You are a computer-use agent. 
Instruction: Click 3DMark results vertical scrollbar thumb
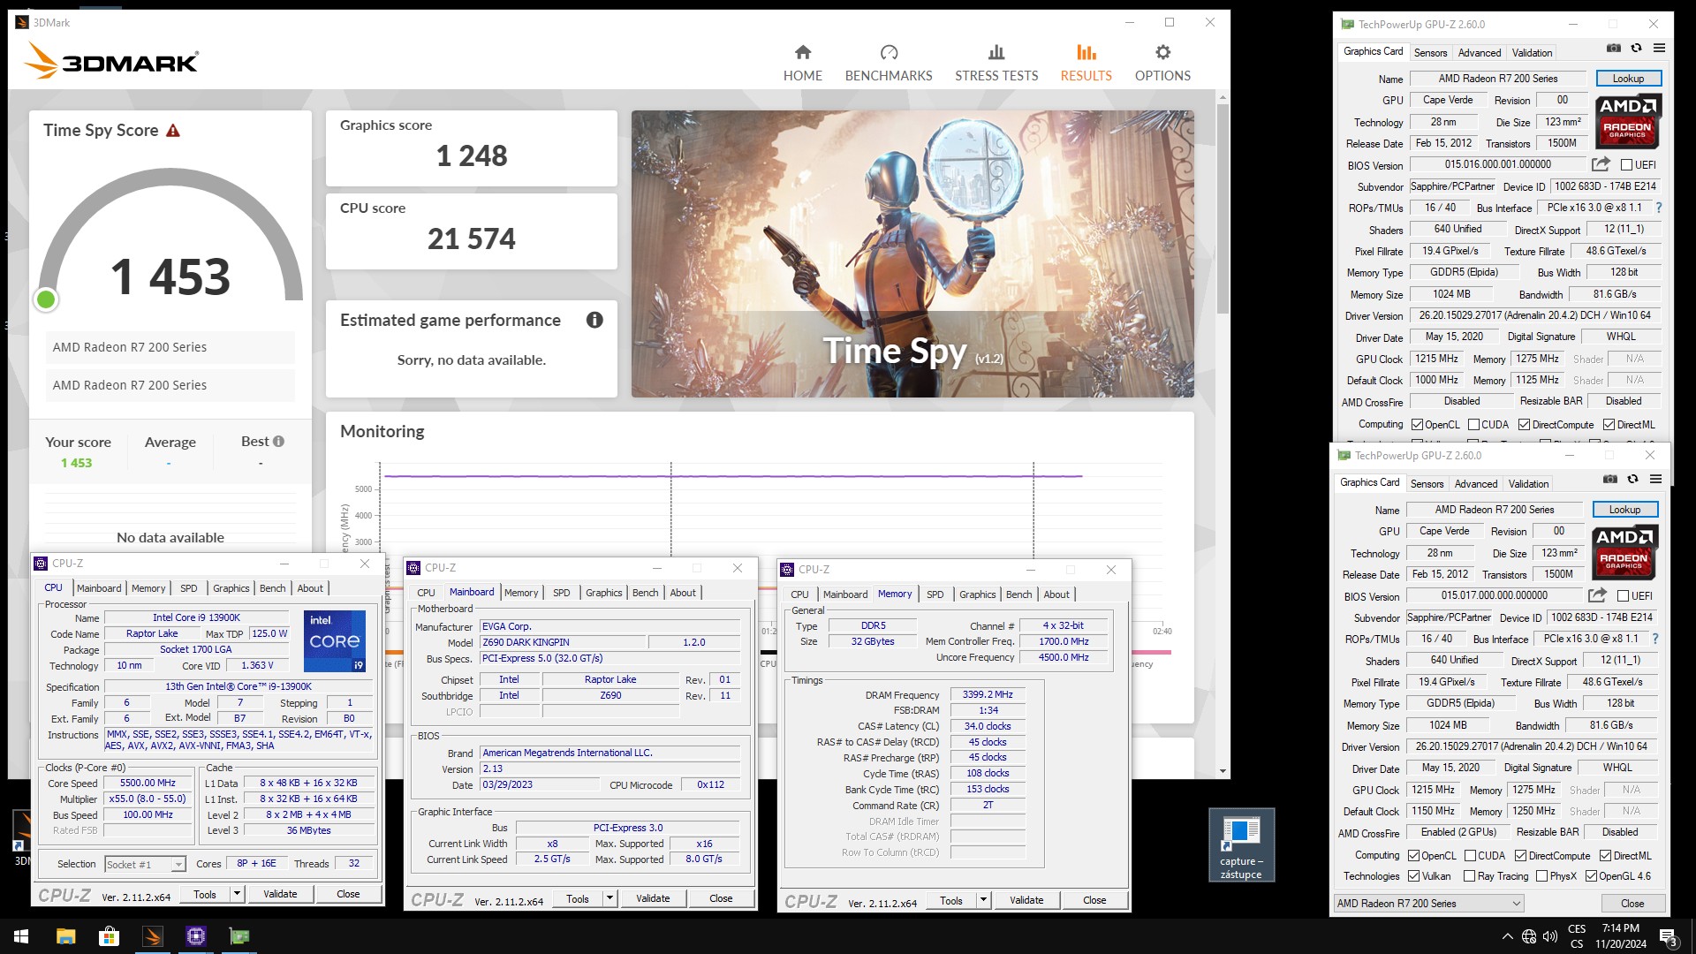tap(1223, 208)
